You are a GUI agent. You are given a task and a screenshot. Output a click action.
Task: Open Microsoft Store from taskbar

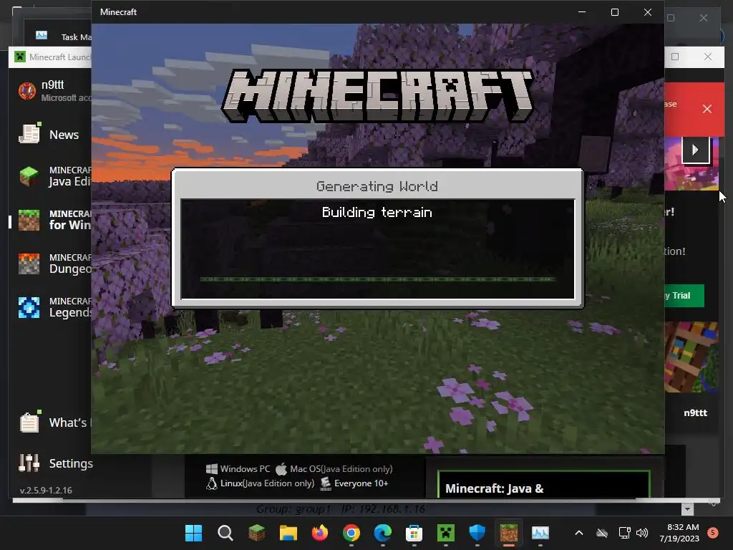414,533
